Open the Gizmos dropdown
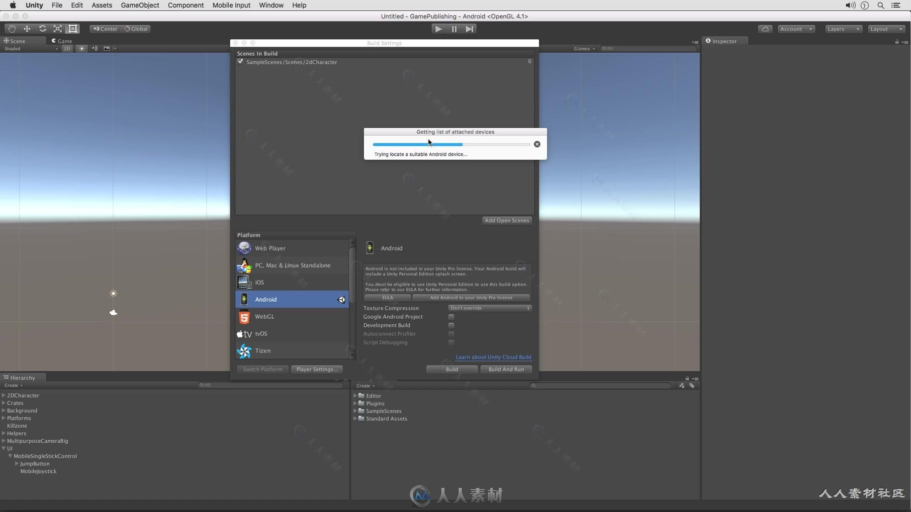This screenshot has width=911, height=512. tap(584, 49)
